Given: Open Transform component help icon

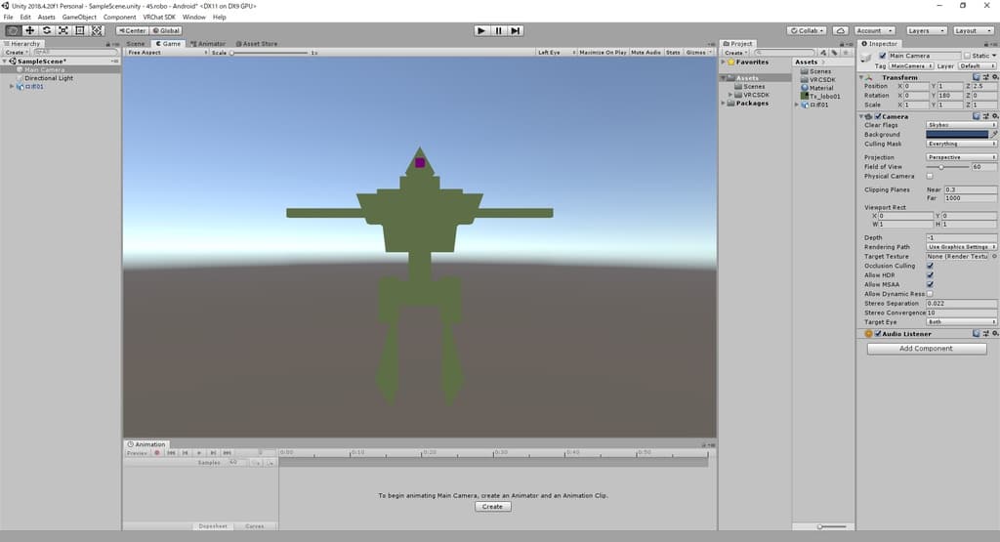Looking at the screenshot, I should click(977, 77).
